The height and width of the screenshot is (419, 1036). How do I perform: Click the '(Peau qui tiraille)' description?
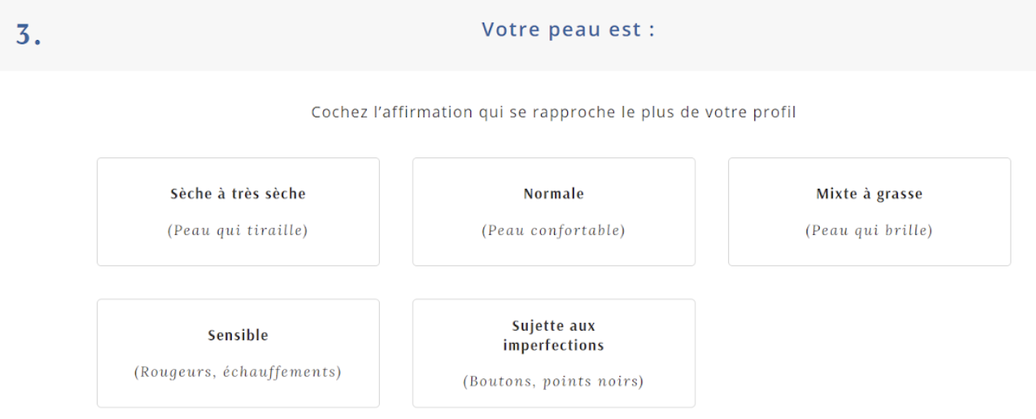pos(238,230)
